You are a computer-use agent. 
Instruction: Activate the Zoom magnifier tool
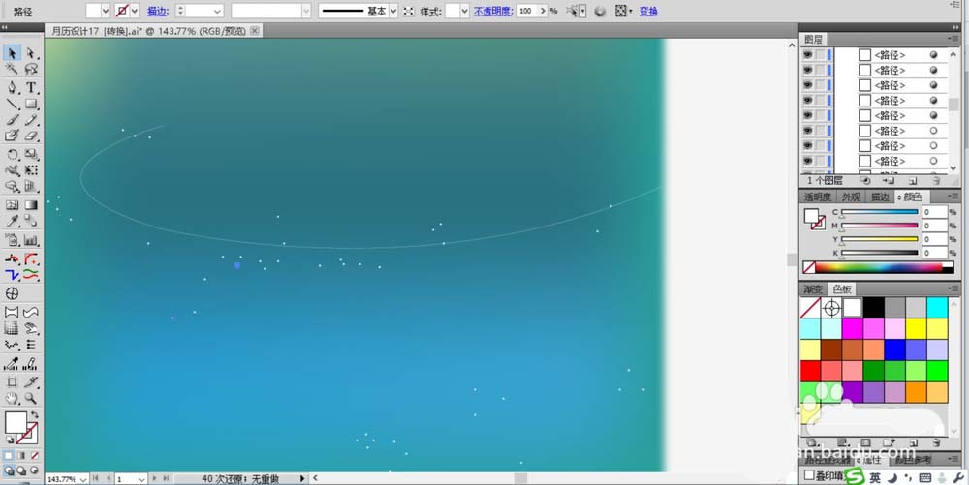tap(31, 398)
